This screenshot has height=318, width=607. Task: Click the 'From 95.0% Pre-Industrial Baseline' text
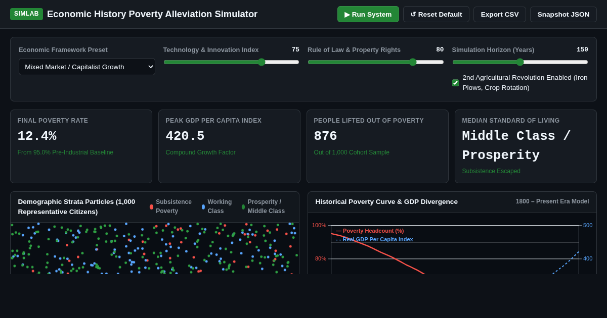coord(65,152)
